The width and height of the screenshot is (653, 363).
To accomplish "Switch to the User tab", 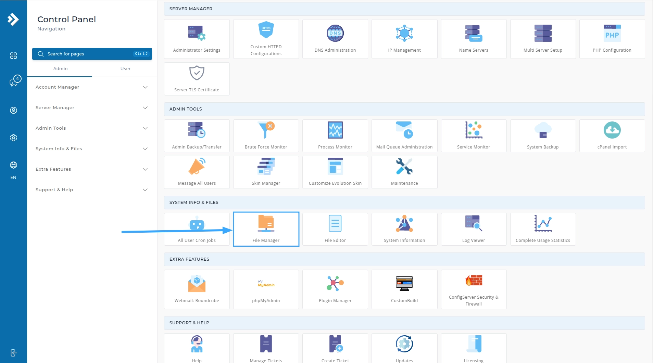I will pos(125,68).
